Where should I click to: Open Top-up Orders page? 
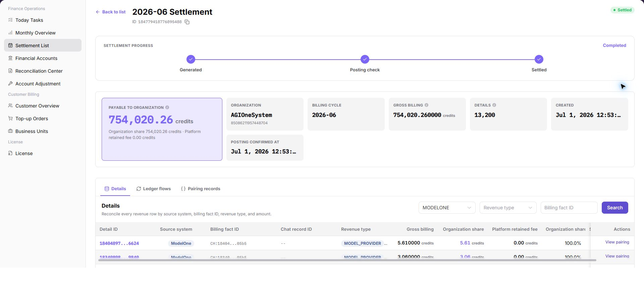click(43, 119)
